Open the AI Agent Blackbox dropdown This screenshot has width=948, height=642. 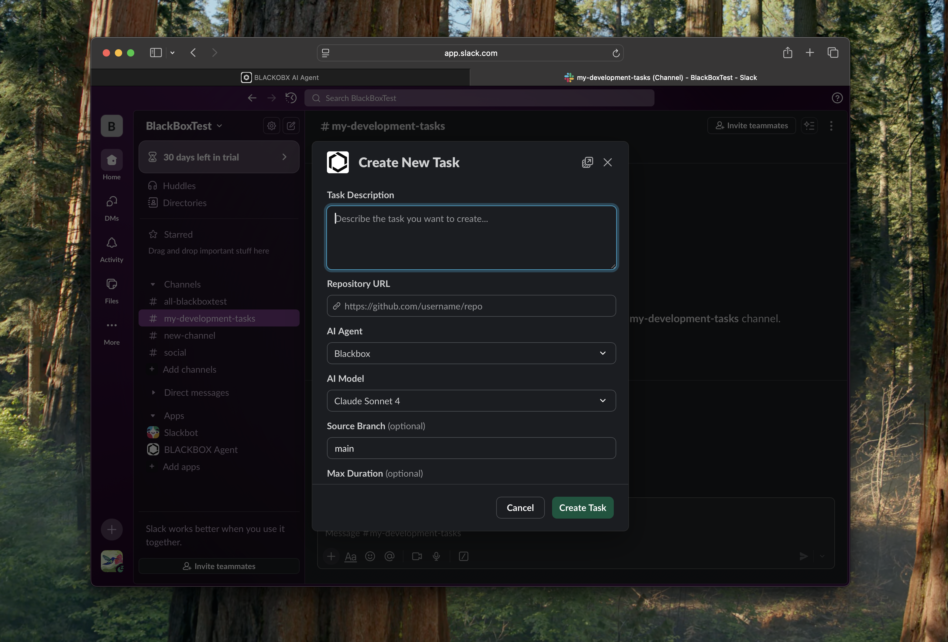pos(471,354)
